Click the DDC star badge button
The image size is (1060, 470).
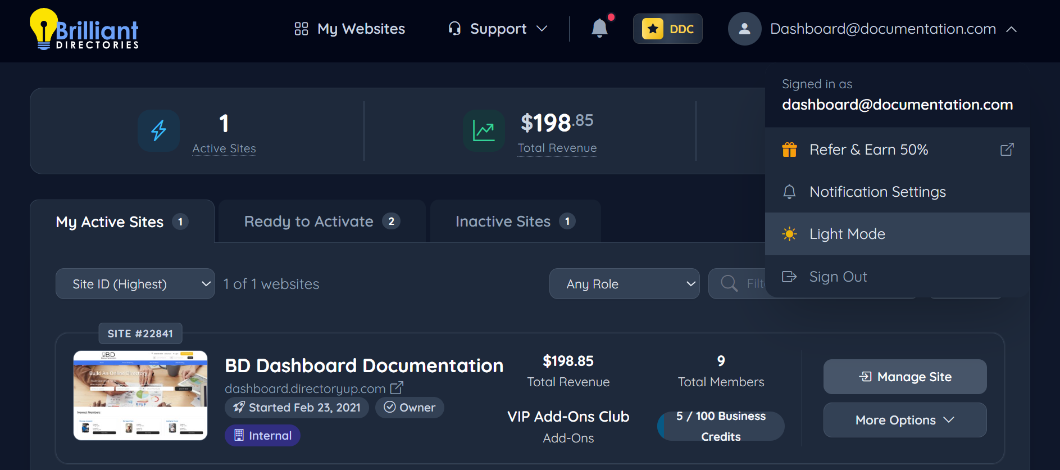(x=667, y=29)
